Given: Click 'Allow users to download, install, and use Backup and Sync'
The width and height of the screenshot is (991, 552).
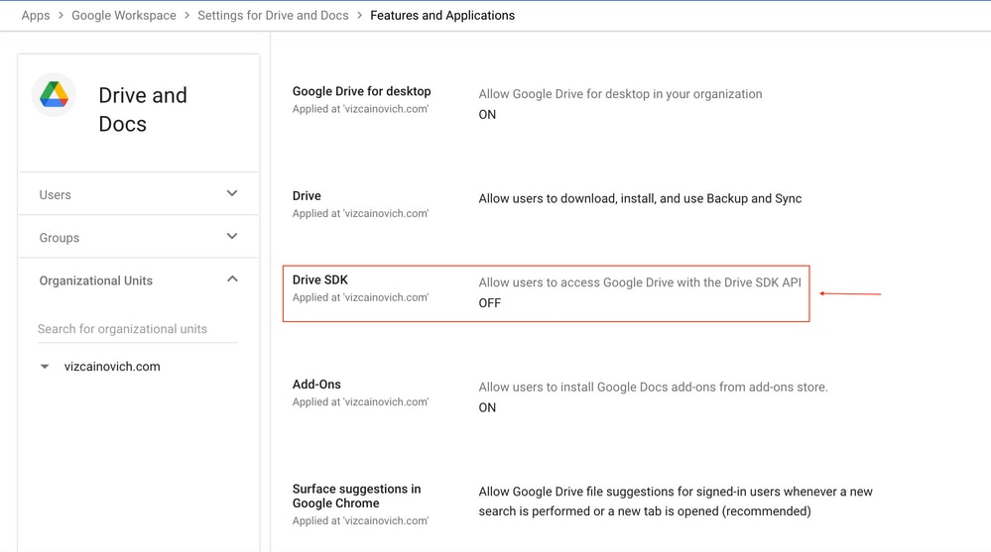Looking at the screenshot, I should click(640, 198).
